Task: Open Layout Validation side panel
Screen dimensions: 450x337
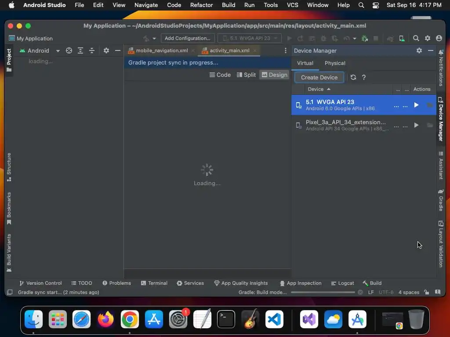Action: tap(441, 244)
